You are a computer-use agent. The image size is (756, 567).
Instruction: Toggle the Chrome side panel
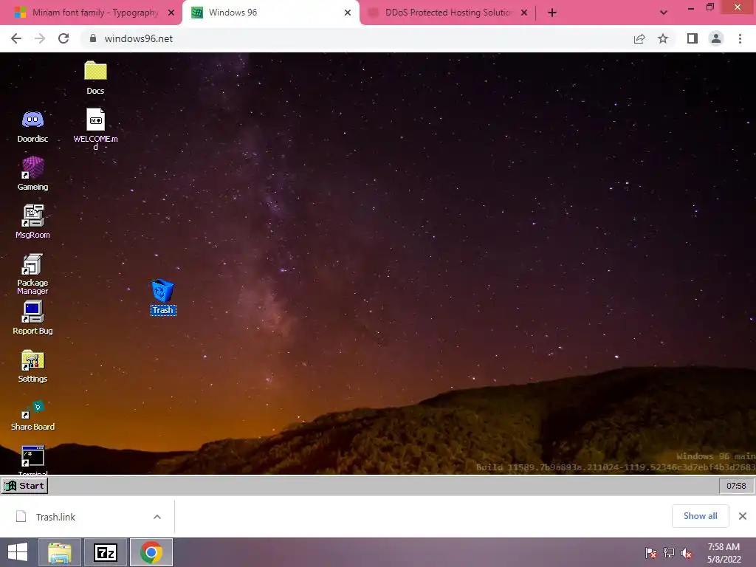(693, 38)
